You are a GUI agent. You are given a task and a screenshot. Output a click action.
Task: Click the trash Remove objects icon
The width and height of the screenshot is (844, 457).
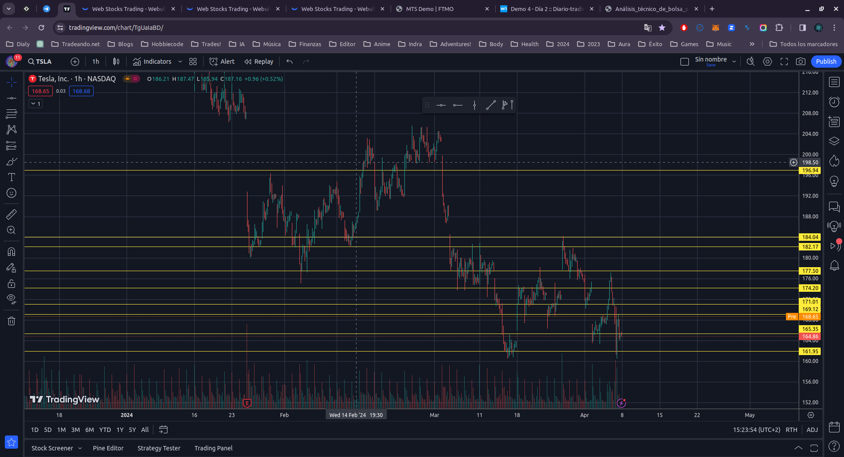pyautogui.click(x=11, y=321)
